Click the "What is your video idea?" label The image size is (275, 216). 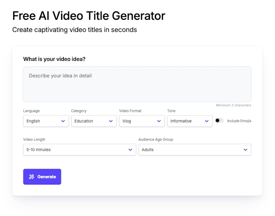[54, 59]
